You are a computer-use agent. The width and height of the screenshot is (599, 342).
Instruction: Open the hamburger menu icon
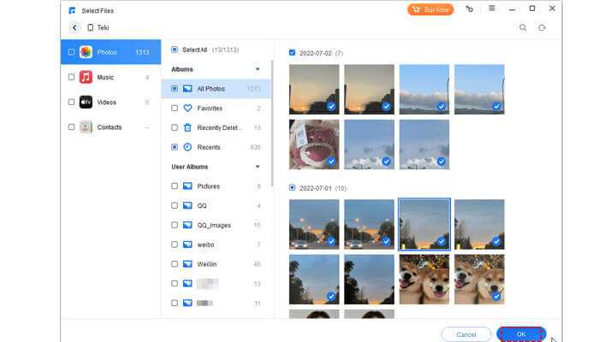pos(491,9)
